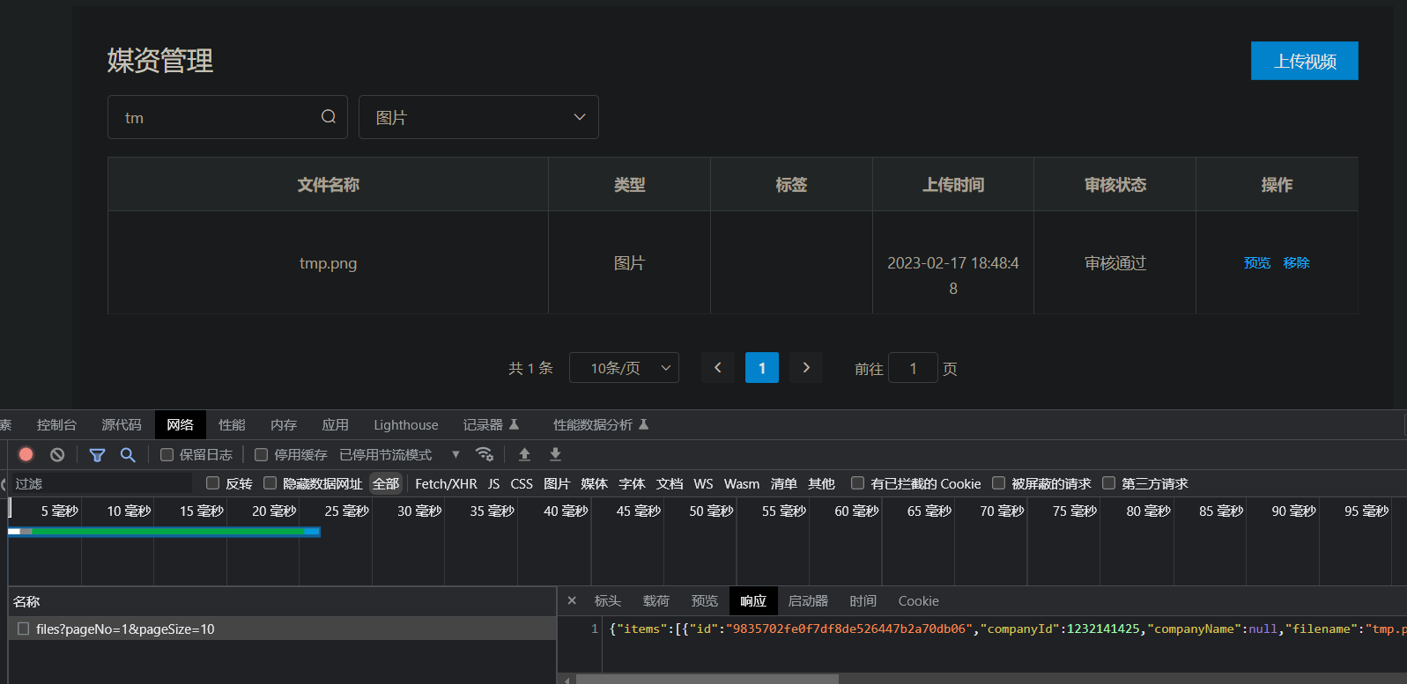
Task: Click the import HAR upload icon
Action: tap(524, 454)
